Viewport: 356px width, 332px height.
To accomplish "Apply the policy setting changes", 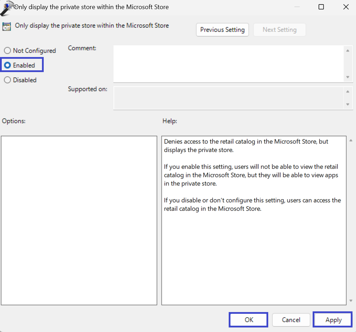I will (333, 320).
